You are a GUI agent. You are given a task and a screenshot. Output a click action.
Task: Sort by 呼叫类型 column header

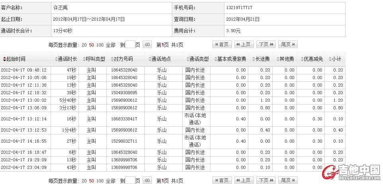pos(95,59)
